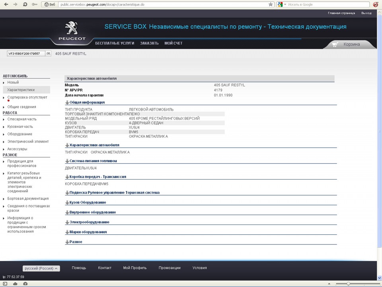Open Условия footer link
Screen dimensions: 382x287
point(199,268)
